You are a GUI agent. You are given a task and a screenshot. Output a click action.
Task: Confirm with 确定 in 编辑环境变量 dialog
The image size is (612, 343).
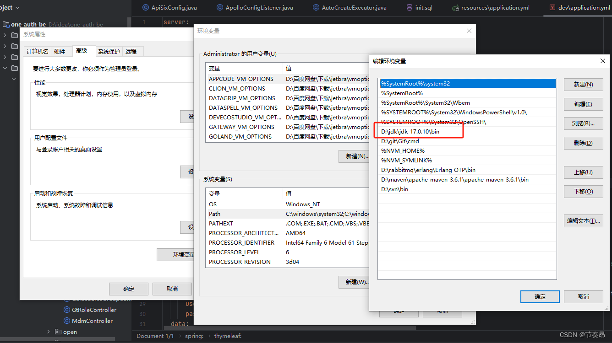click(x=540, y=296)
